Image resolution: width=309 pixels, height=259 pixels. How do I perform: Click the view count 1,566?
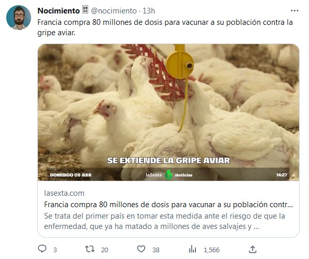pyautogui.click(x=212, y=250)
